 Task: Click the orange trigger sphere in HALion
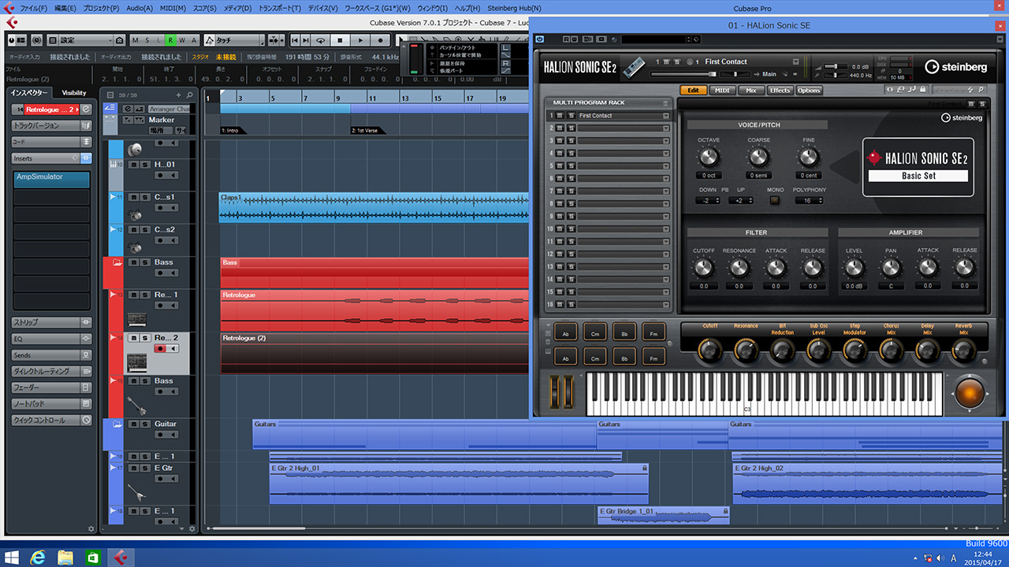969,391
